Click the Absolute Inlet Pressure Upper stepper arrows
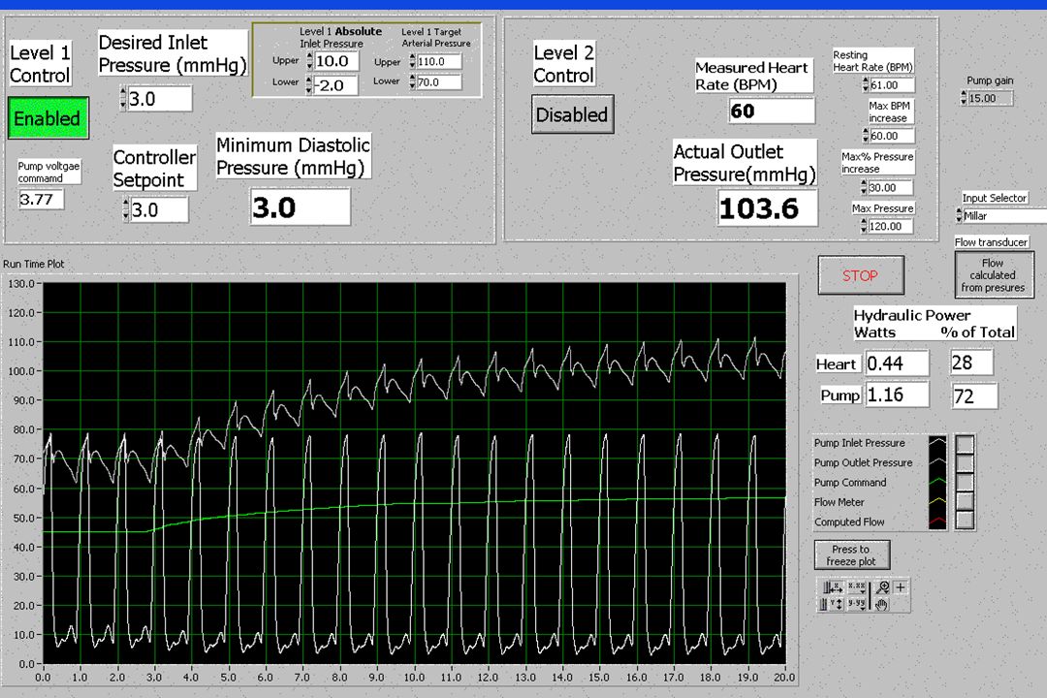The height and width of the screenshot is (698, 1047). (310, 61)
